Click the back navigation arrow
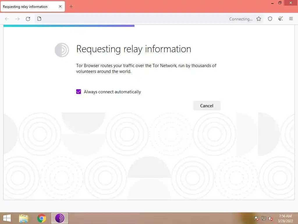Viewport: 298px width, 224px height. [x=7, y=19]
